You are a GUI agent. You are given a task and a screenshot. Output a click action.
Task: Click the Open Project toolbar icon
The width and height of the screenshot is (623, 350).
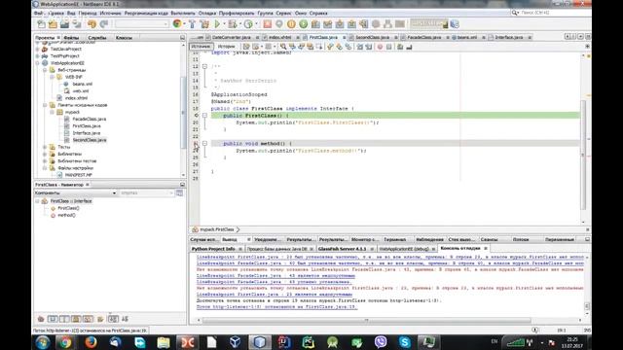[65, 24]
